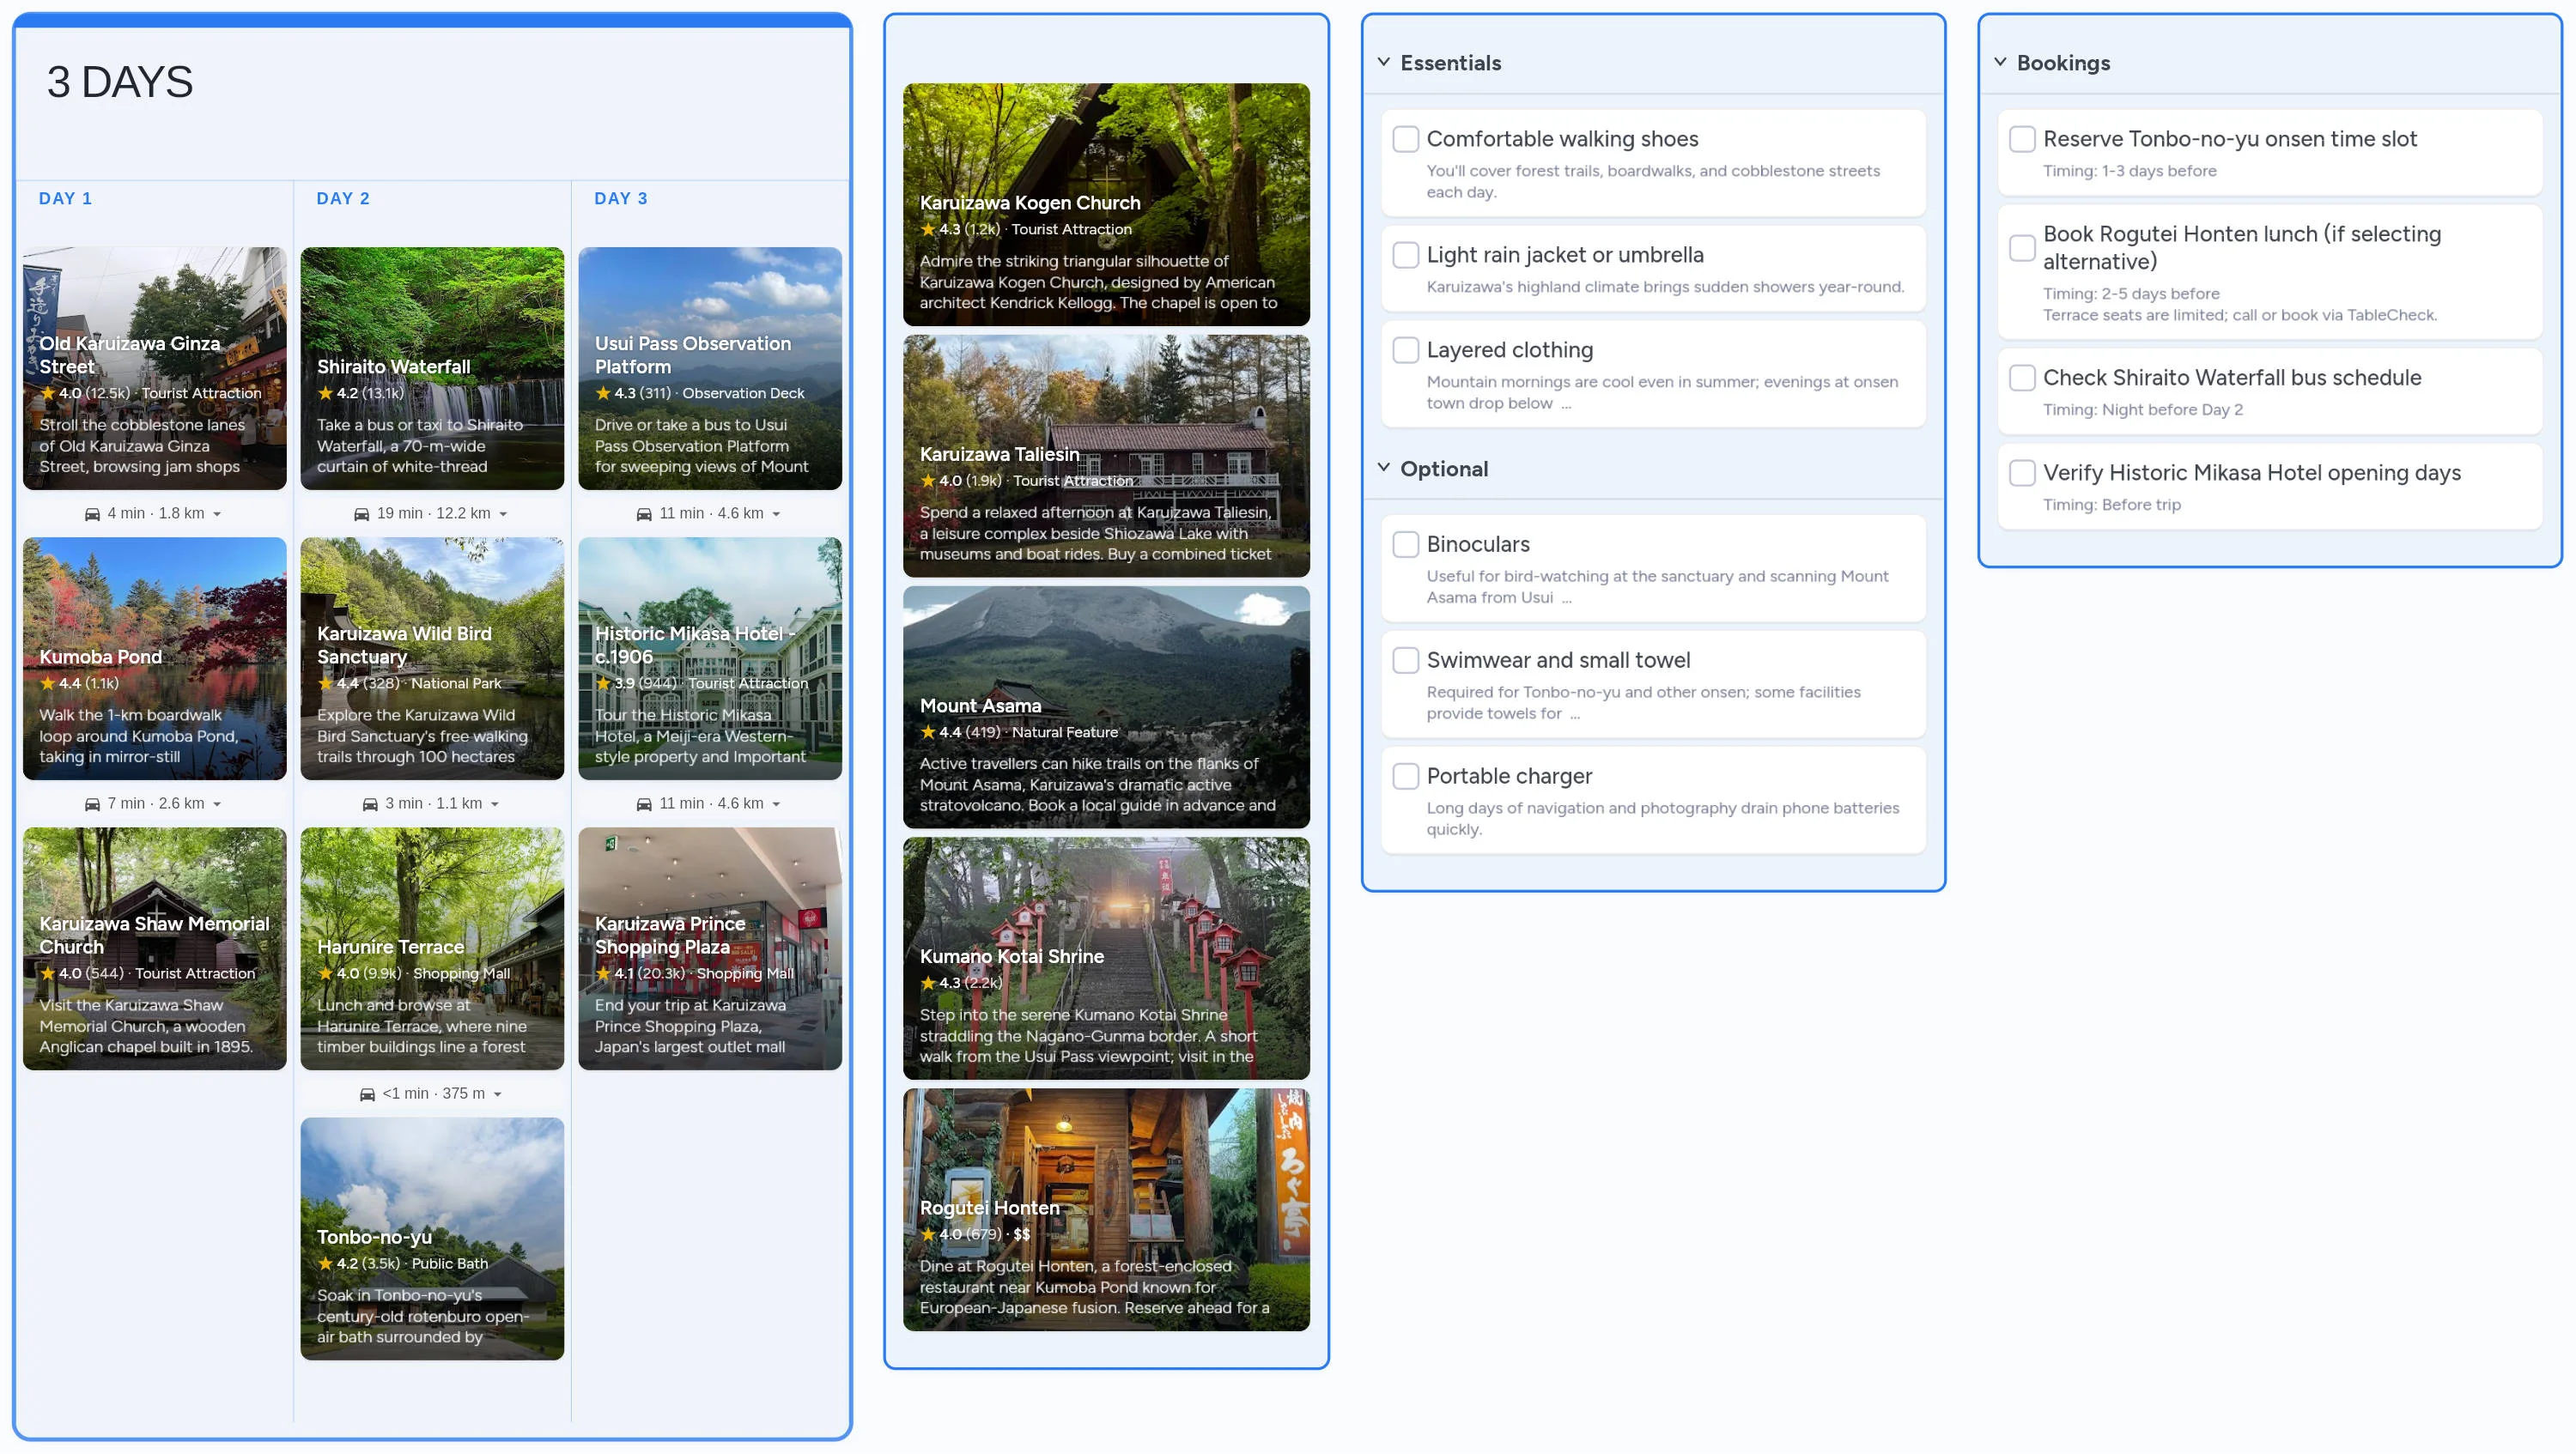This screenshot has width=2576, height=1454.
Task: Check Comfortable walking shoes item
Action: click(x=1405, y=139)
